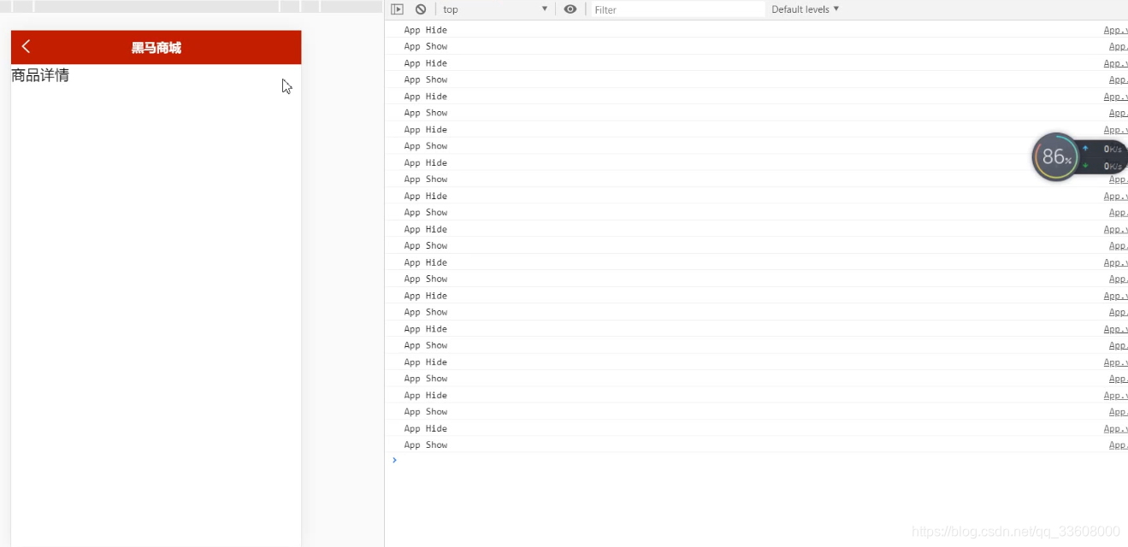Screen dimensions: 1128x547
Task: Open the 86% floating performance monitor circle
Action: (x=1055, y=157)
